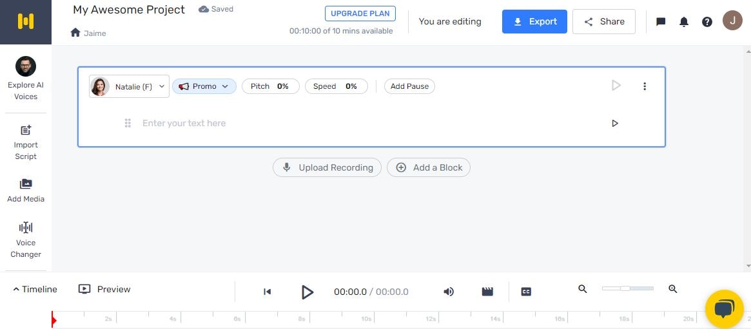Mute audio with the speaker icon
The height and width of the screenshot is (329, 751).
click(x=449, y=292)
